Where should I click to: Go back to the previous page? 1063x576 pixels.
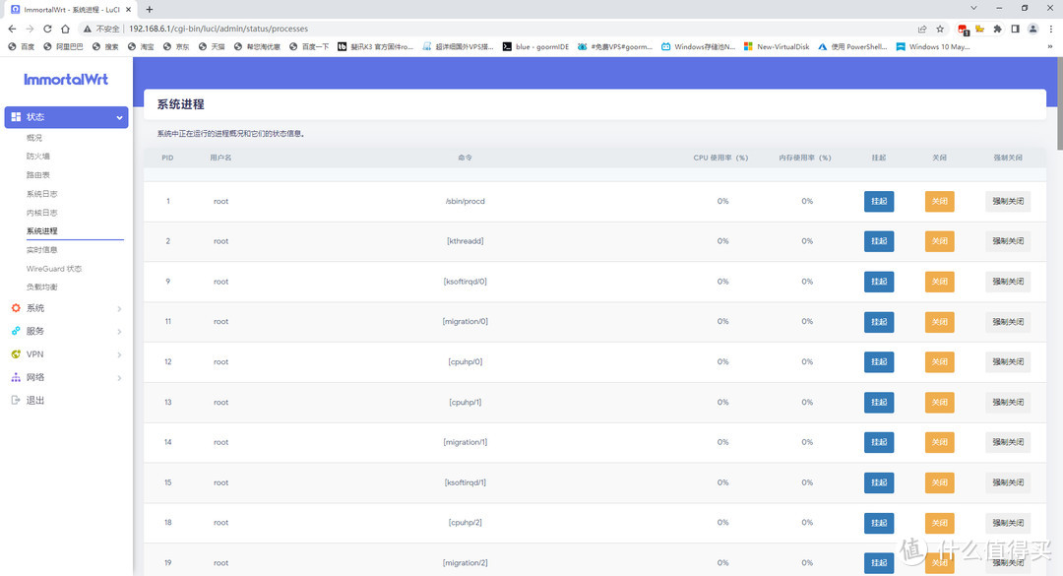tap(12, 29)
